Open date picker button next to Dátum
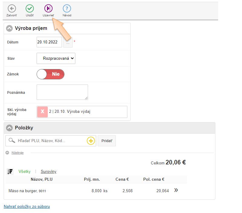The image size is (242, 213). point(68,43)
